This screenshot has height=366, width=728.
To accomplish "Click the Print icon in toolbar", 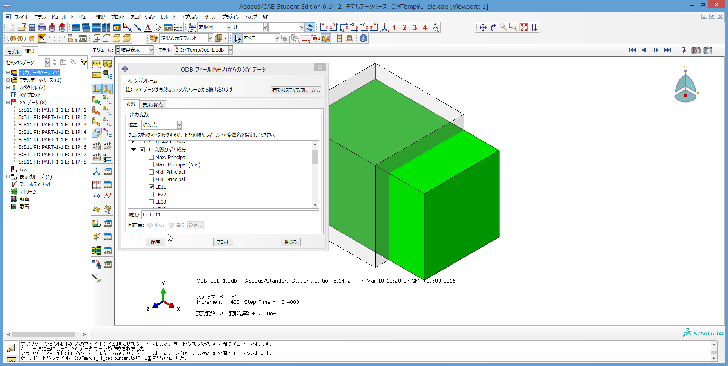I will [x=42, y=27].
